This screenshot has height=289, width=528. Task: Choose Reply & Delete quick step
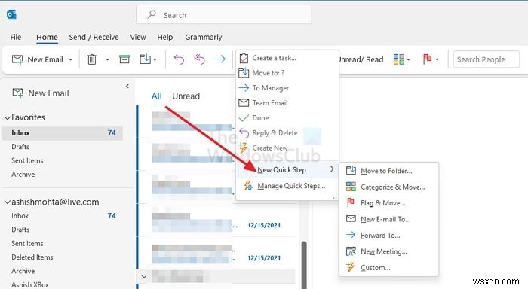(287, 132)
